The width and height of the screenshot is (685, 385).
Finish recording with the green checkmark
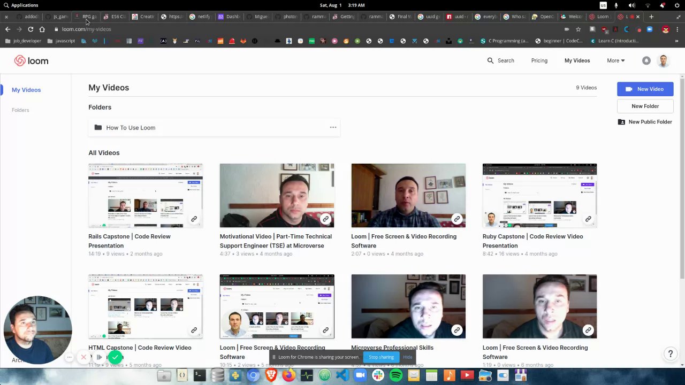[115, 357]
